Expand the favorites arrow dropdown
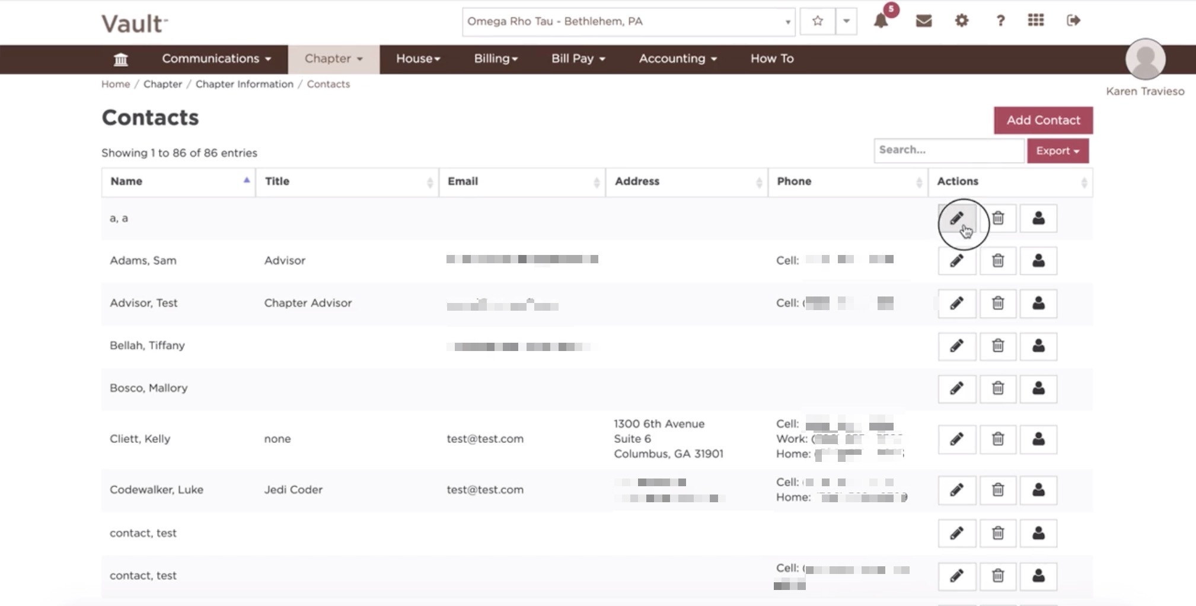The image size is (1196, 606). coord(846,22)
